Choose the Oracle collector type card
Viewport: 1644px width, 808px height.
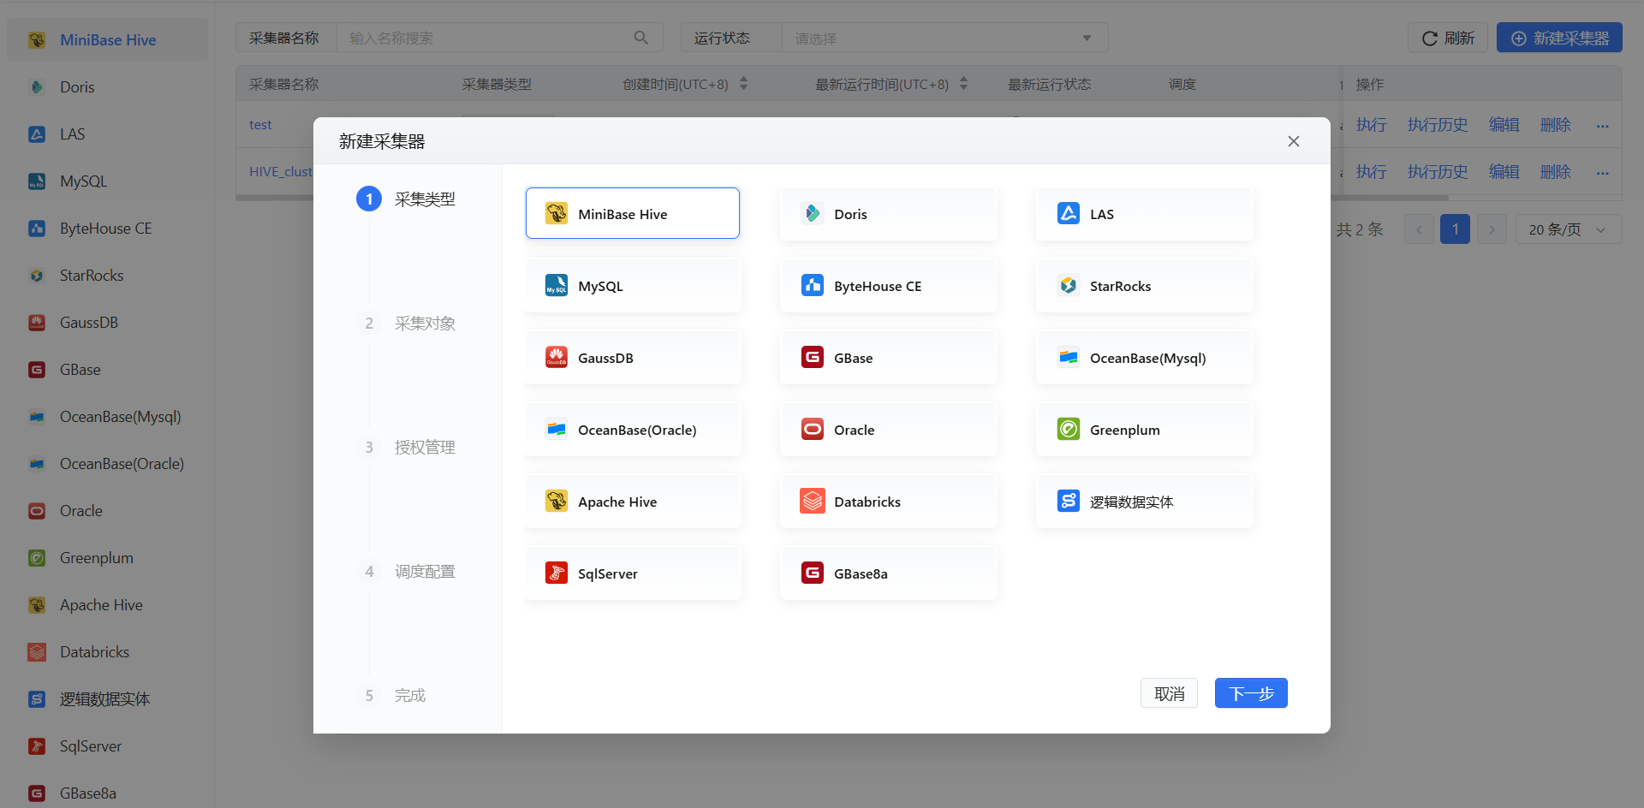(888, 430)
